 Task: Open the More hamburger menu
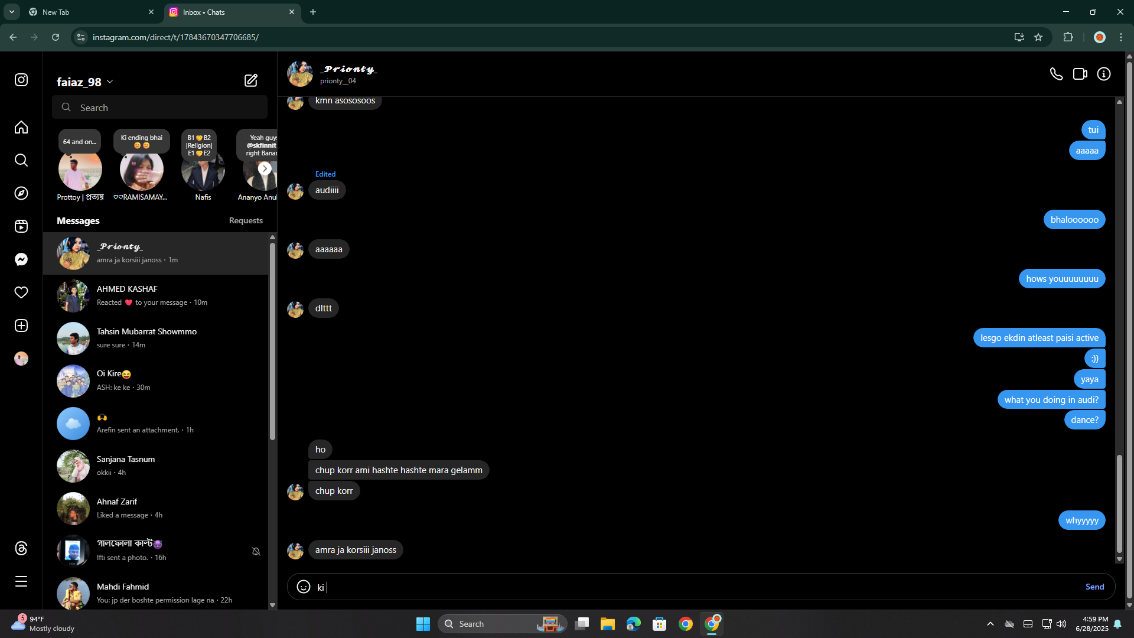(x=21, y=581)
